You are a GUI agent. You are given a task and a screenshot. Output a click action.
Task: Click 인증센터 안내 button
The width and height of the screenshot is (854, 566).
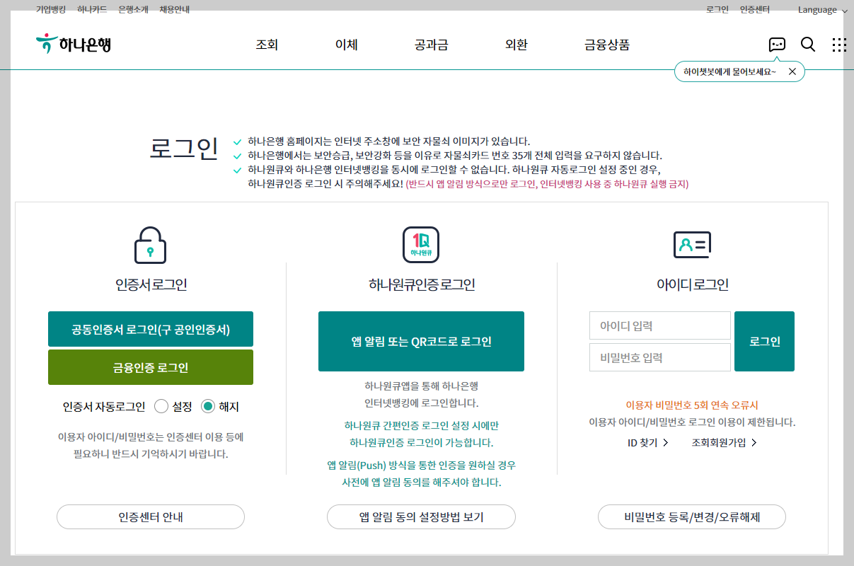click(x=151, y=516)
